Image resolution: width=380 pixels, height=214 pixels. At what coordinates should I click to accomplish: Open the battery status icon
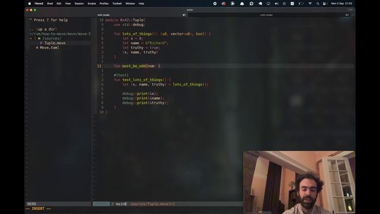click(301, 4)
